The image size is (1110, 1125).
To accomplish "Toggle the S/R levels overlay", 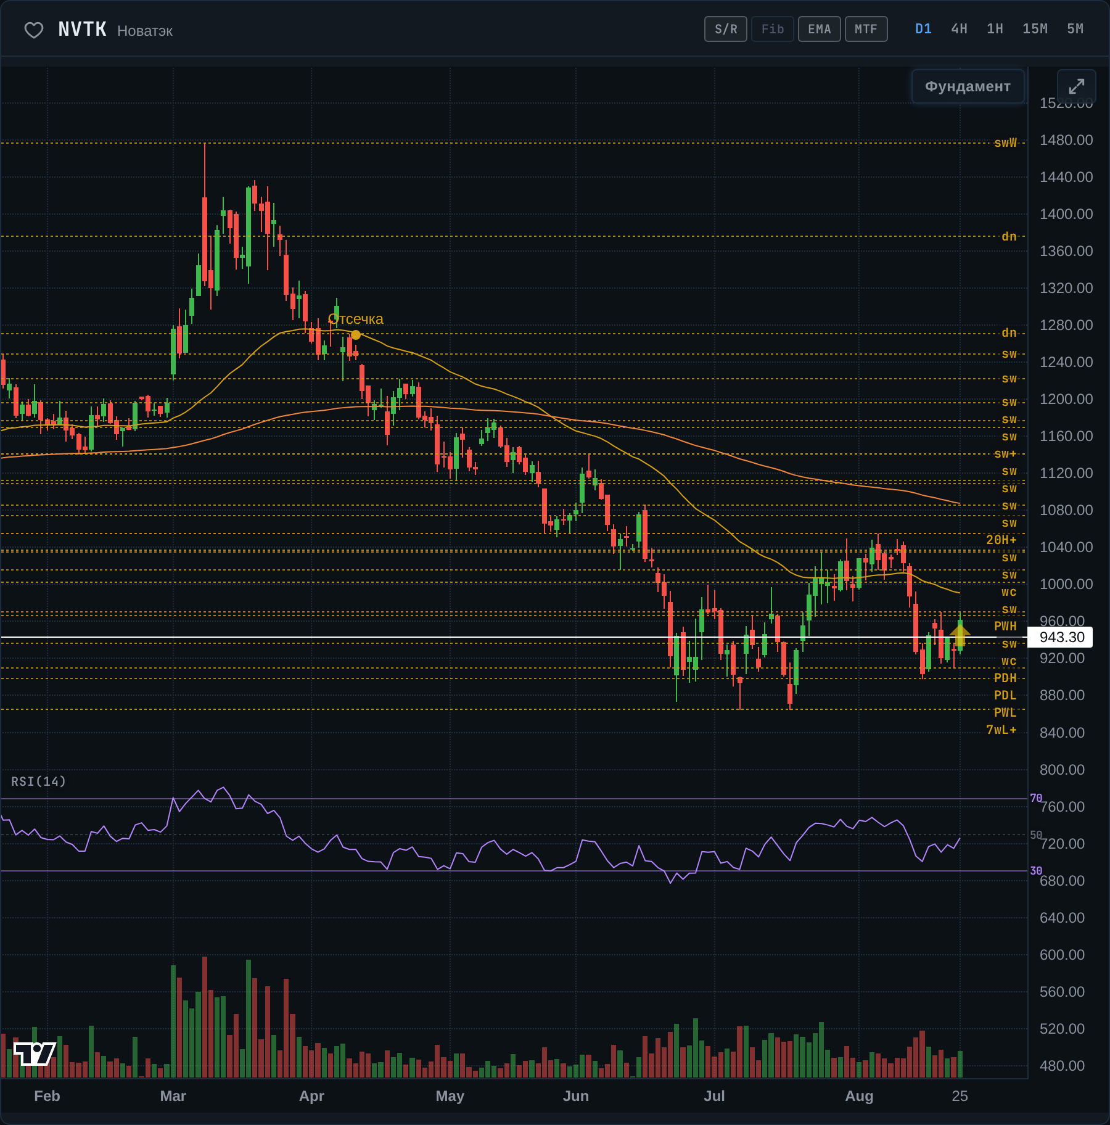I will (726, 29).
